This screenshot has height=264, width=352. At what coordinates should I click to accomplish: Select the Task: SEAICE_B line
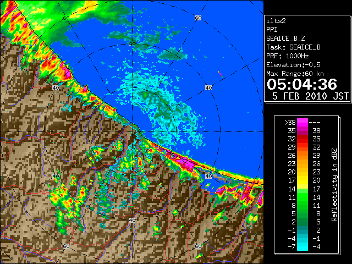coord(293,47)
